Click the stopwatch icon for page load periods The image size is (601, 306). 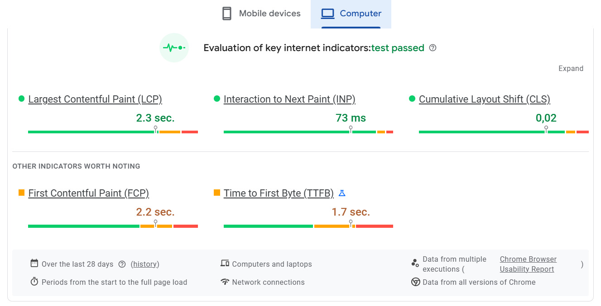(34, 282)
